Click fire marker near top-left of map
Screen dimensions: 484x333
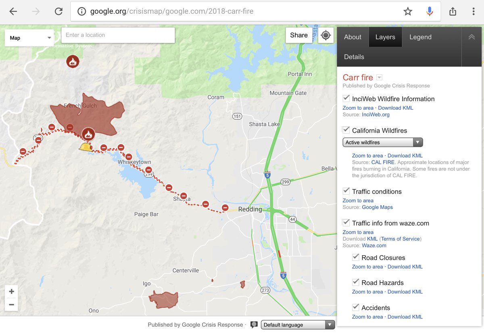[x=73, y=62]
